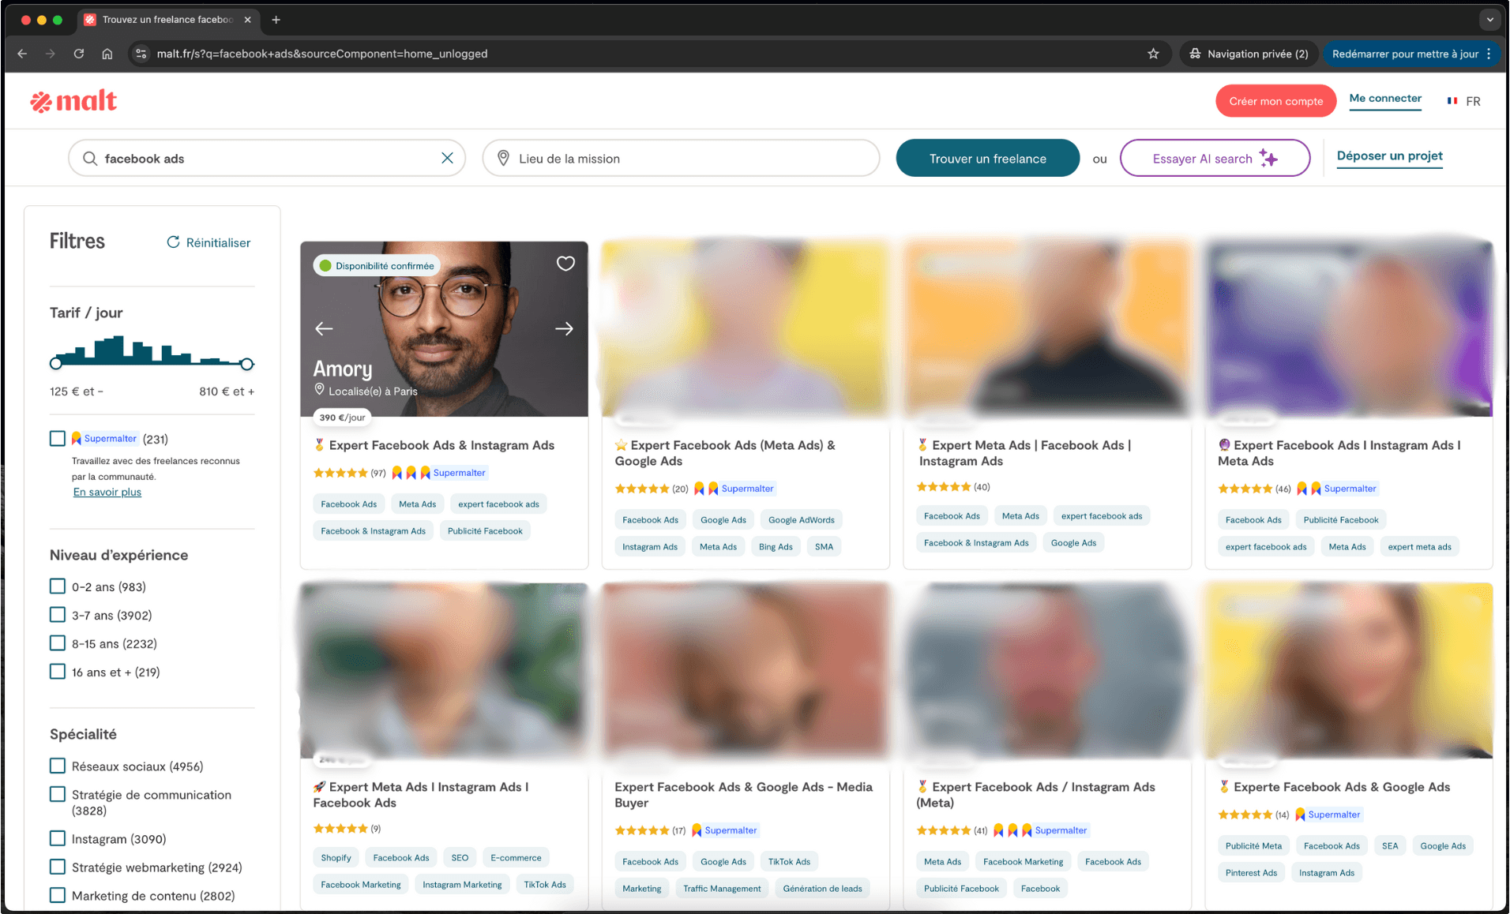Viewport: 1510px width, 914px height.
Task: Add Amory's profile to favorites via heart icon
Action: point(565,263)
